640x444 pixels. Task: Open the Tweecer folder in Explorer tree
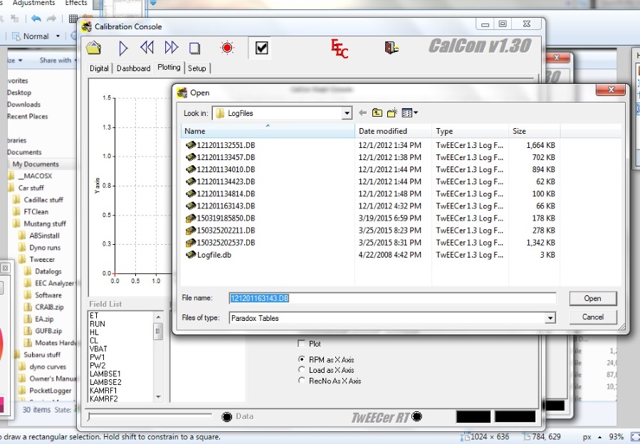point(41,260)
